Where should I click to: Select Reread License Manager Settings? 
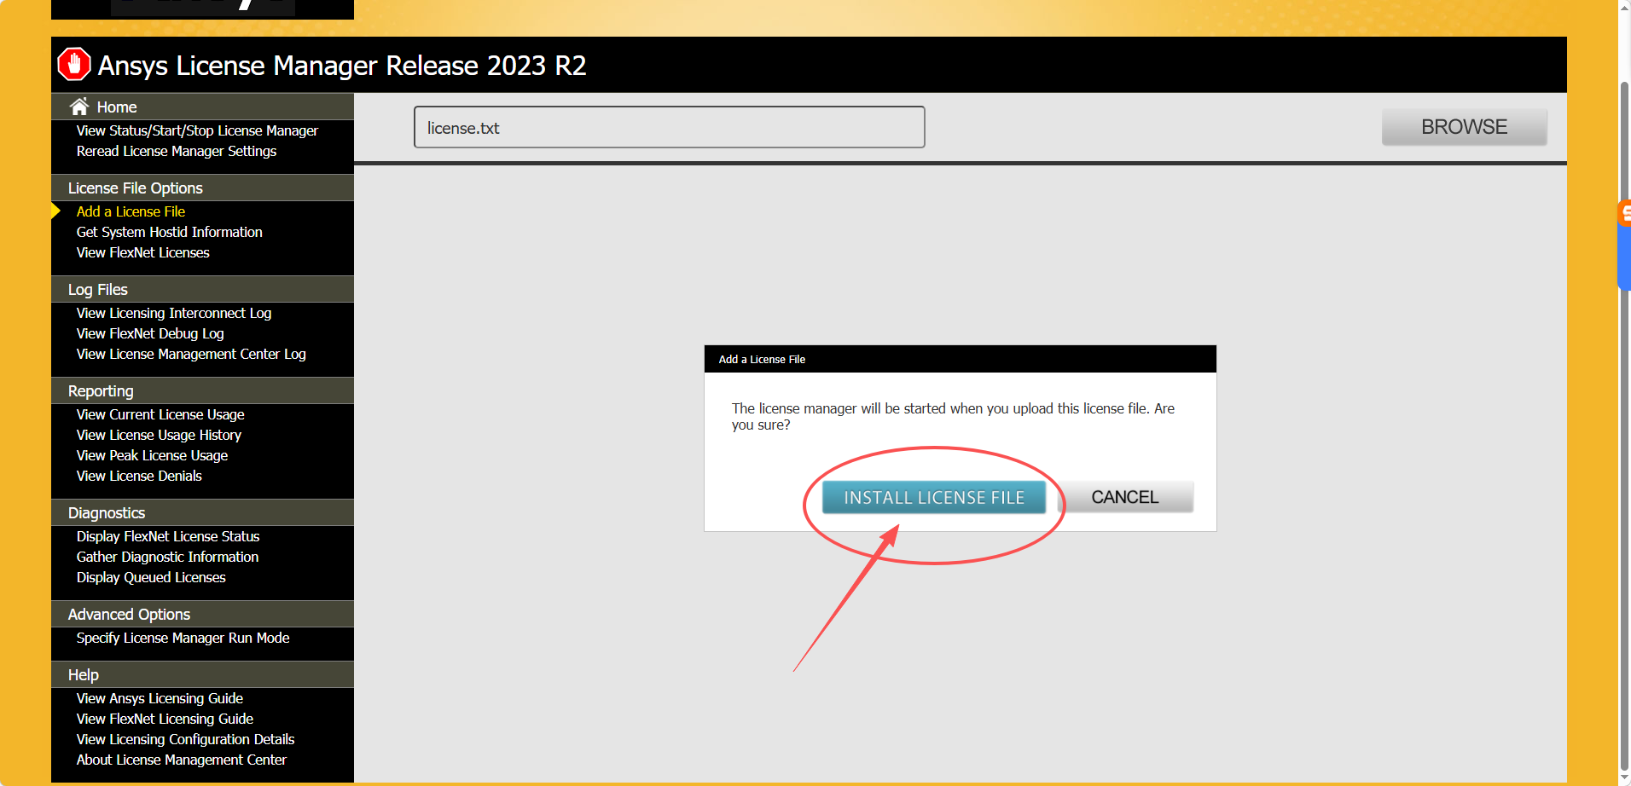click(177, 151)
